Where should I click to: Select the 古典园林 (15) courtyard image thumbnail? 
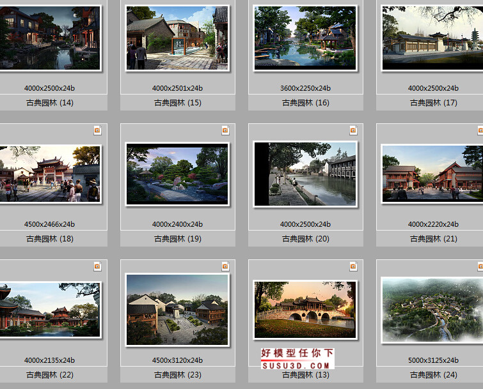pos(177,38)
